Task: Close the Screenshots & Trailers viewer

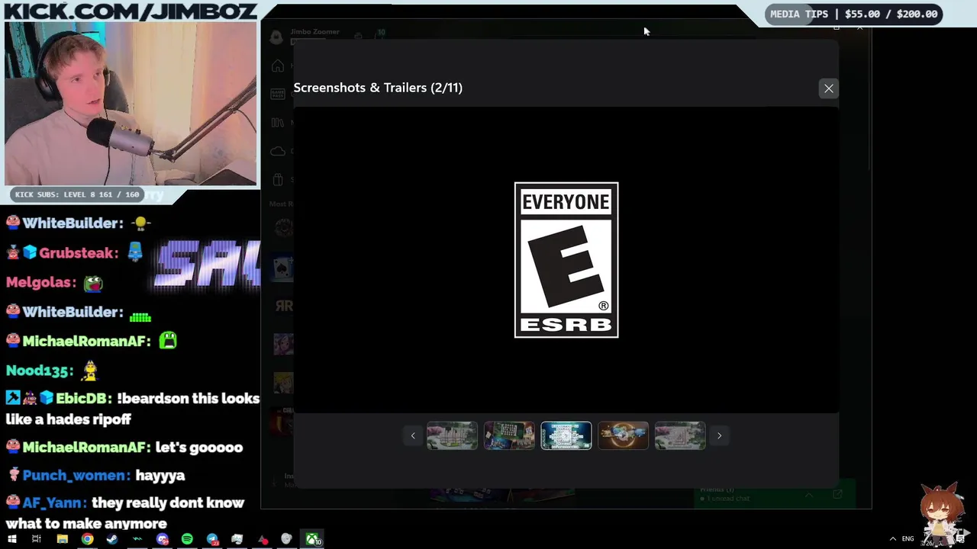Action: click(828, 88)
